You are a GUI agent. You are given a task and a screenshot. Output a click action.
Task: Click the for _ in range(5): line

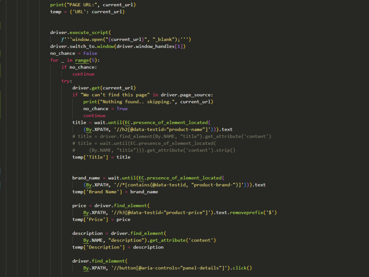(x=75, y=60)
